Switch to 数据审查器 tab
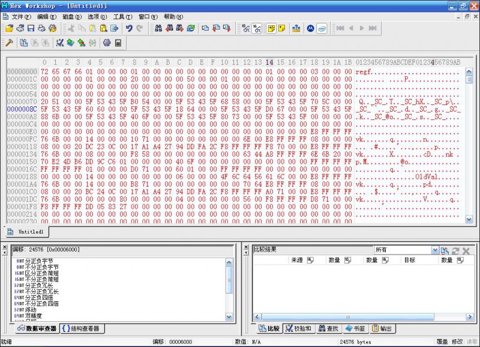The image size is (480, 347). click(37, 328)
